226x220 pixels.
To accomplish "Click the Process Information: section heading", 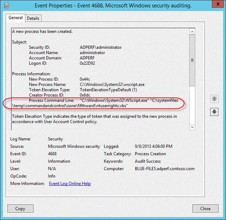I will tap(31, 74).
